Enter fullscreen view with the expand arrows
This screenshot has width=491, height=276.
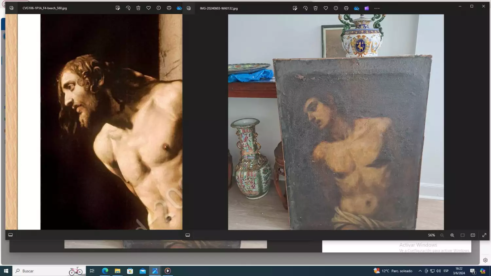pos(484,235)
